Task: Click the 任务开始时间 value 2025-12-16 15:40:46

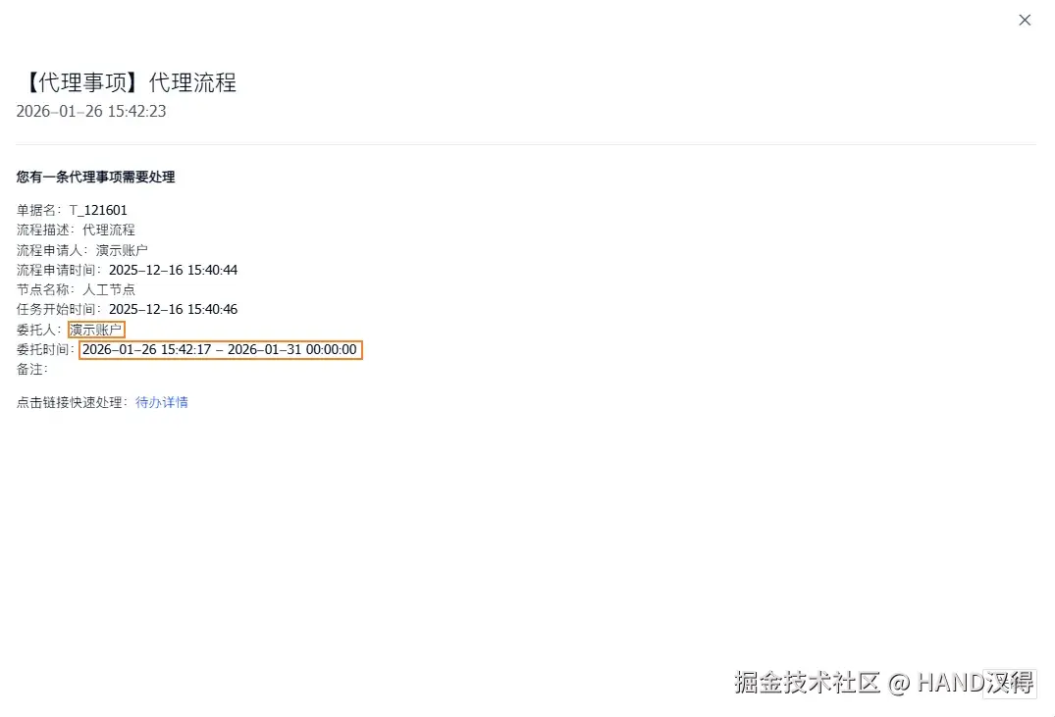Action: click(173, 309)
